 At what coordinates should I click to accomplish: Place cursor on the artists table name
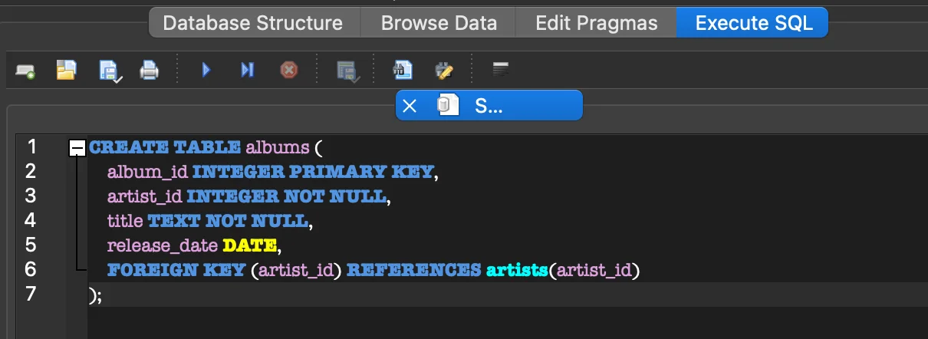pos(516,271)
